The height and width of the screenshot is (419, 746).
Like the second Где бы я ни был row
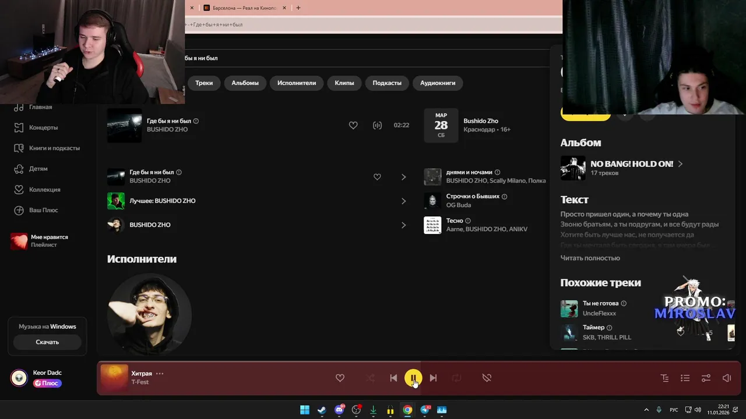(x=377, y=177)
